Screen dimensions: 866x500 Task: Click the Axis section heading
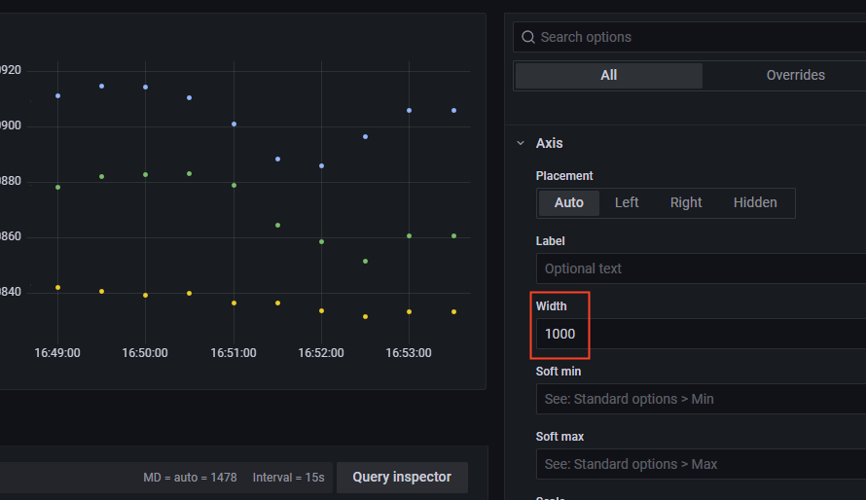pos(549,143)
